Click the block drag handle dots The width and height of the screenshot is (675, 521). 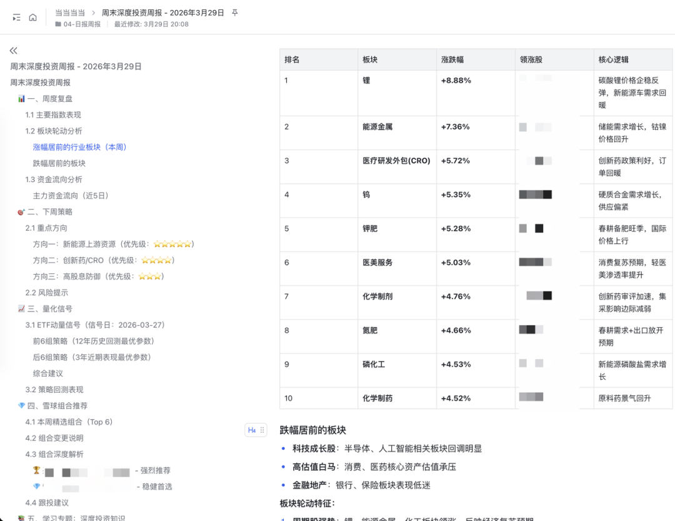click(x=262, y=430)
